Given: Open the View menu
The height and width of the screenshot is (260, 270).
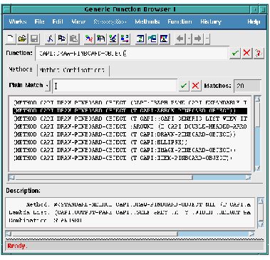Looking at the screenshot, I should tap(78, 21).
